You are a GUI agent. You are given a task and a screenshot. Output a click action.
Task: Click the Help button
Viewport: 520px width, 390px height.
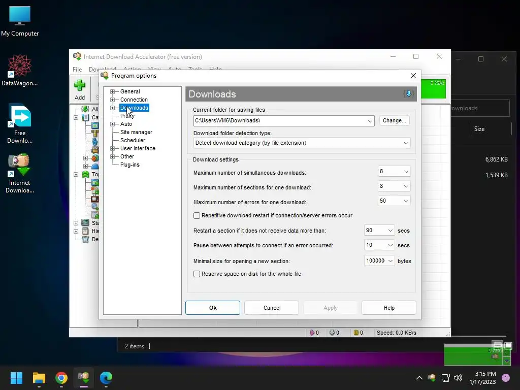389,308
